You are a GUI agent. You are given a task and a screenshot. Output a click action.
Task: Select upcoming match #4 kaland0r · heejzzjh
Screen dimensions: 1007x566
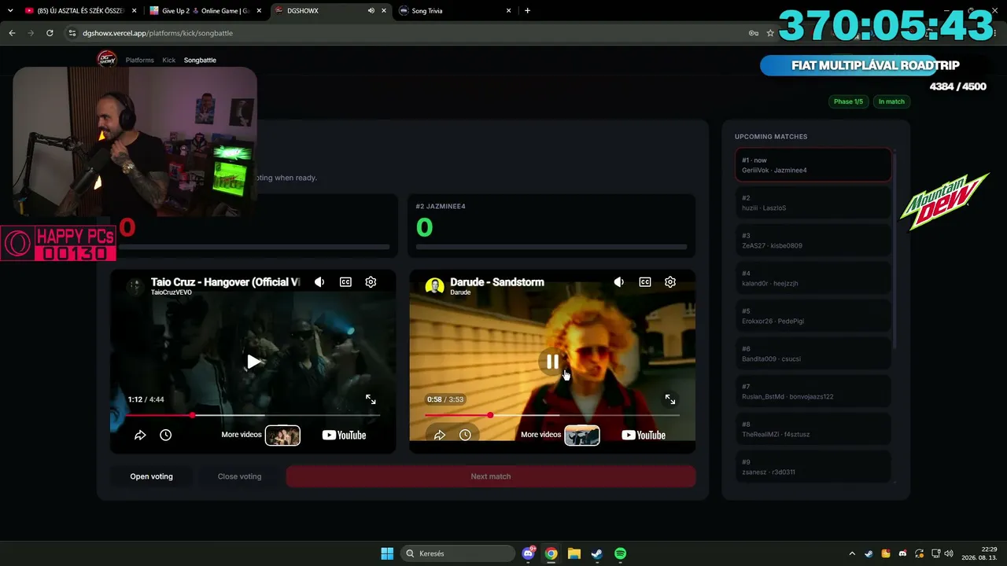[x=813, y=278]
